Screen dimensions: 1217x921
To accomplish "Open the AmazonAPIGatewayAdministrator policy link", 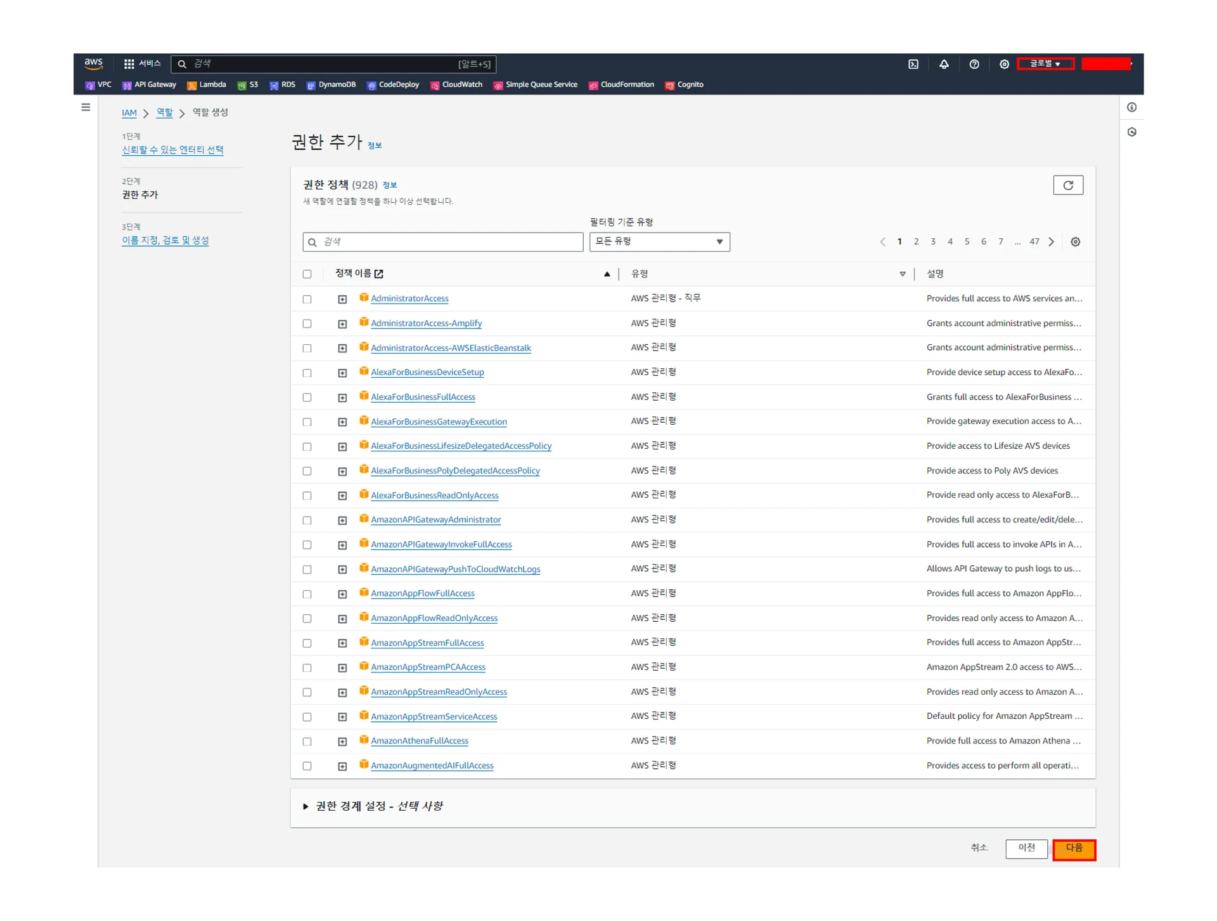I will [x=435, y=520].
